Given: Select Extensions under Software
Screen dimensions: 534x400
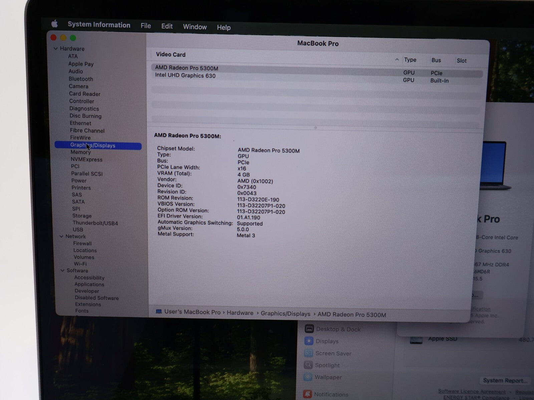Looking at the screenshot, I should (88, 304).
